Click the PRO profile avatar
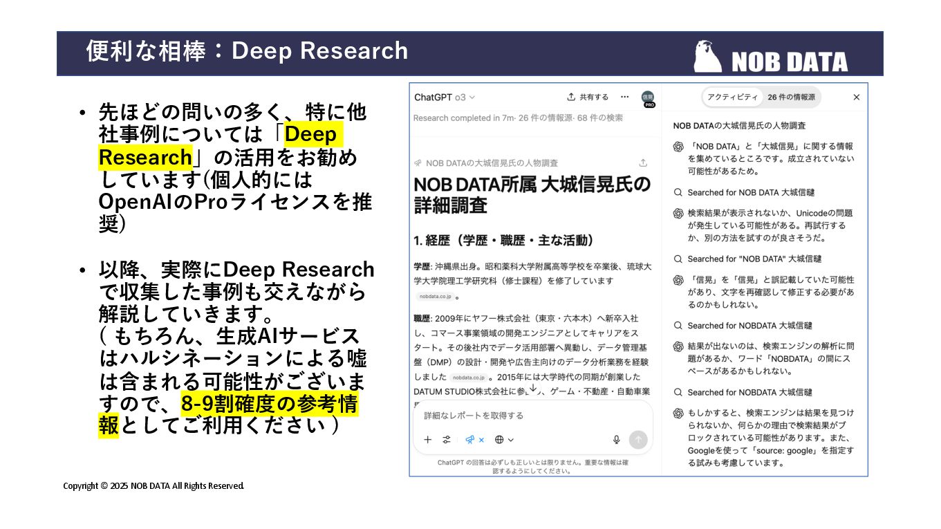Screen dimensions: 941x529 coord(649,99)
